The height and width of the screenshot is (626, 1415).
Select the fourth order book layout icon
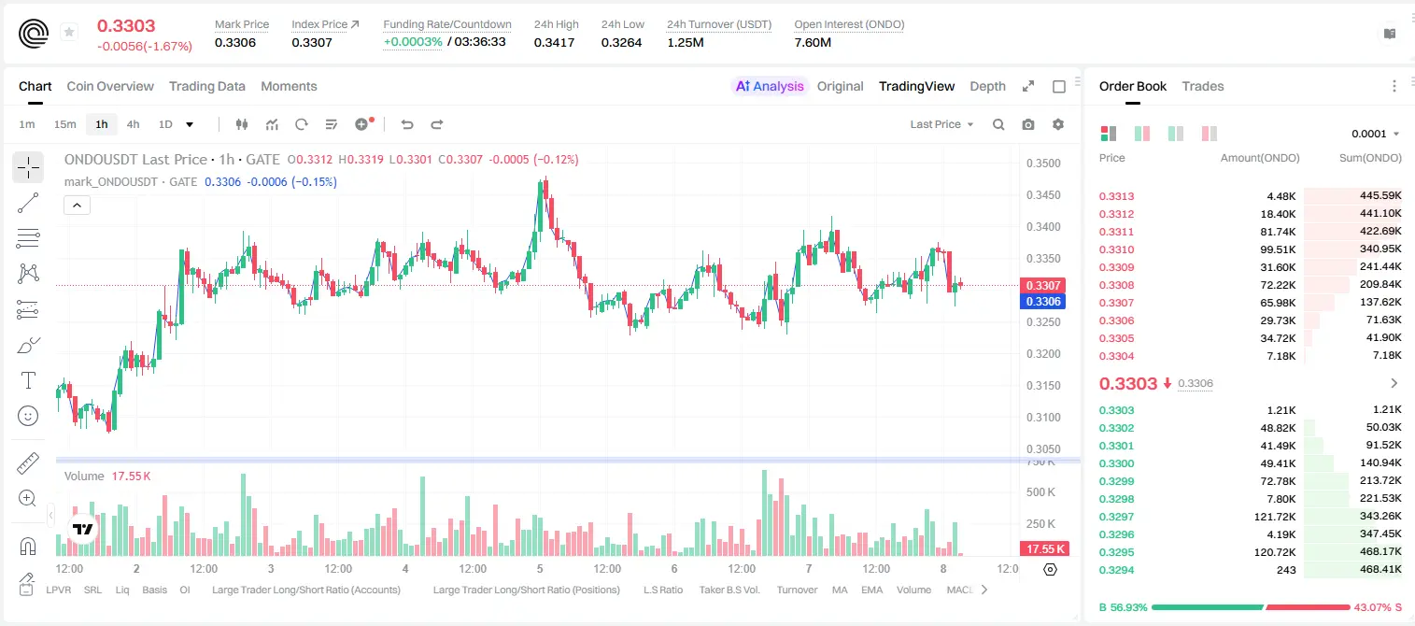(x=1209, y=134)
